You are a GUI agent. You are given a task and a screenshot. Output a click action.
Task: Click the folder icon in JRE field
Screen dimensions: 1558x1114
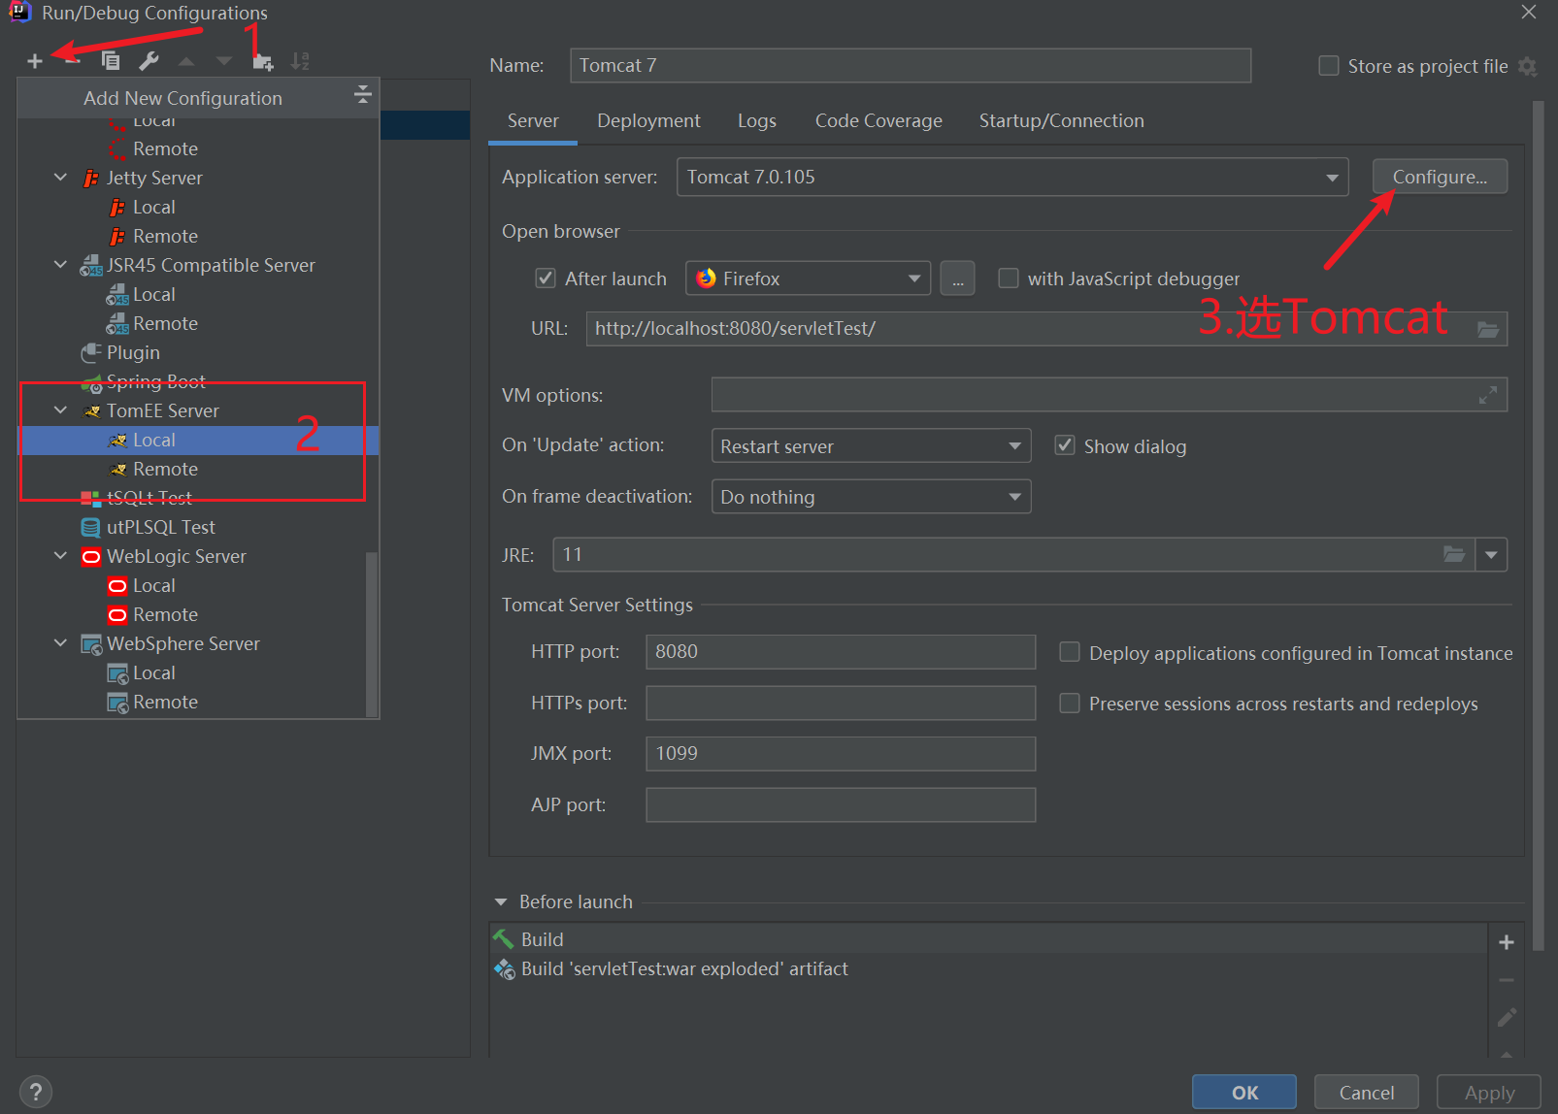point(1454,554)
